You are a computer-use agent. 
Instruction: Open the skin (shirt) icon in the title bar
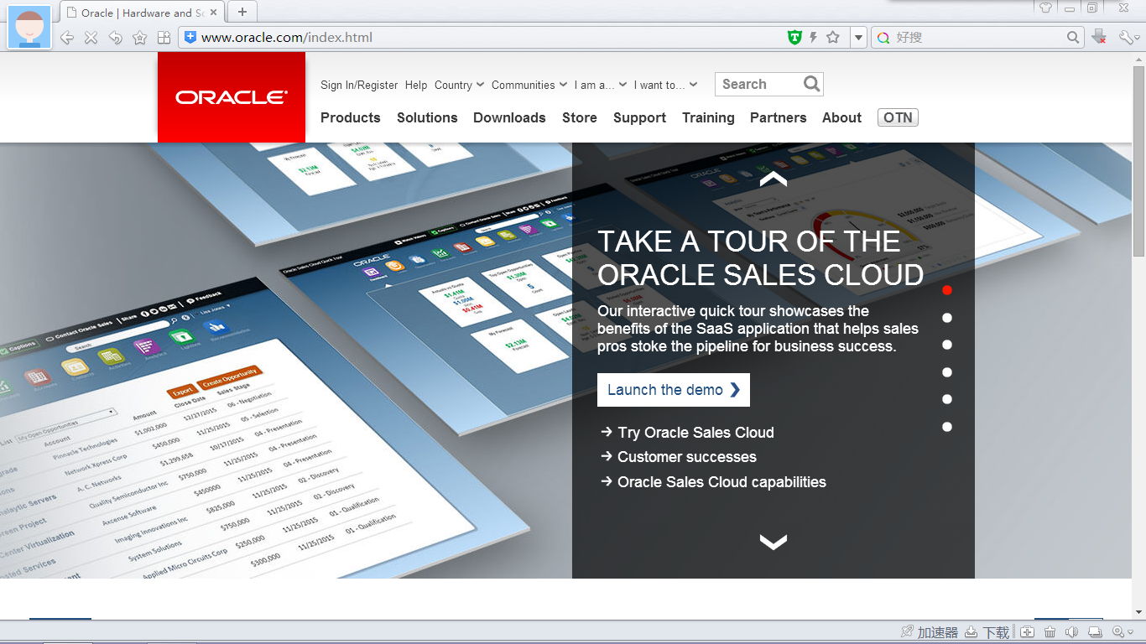point(1045,8)
